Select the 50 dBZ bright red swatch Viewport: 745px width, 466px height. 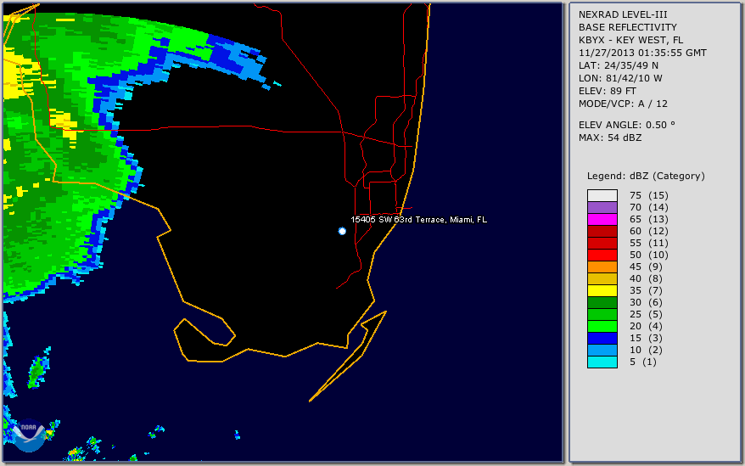[x=602, y=255]
